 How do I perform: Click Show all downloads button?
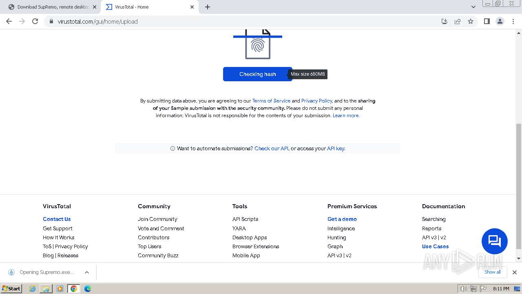[493, 272]
